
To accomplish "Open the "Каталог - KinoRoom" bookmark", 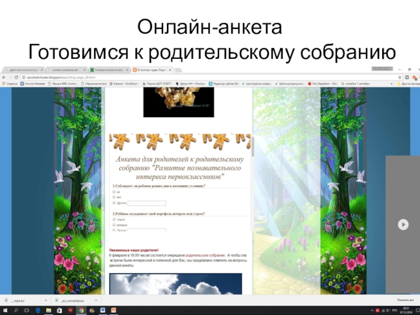I will (124, 84).
